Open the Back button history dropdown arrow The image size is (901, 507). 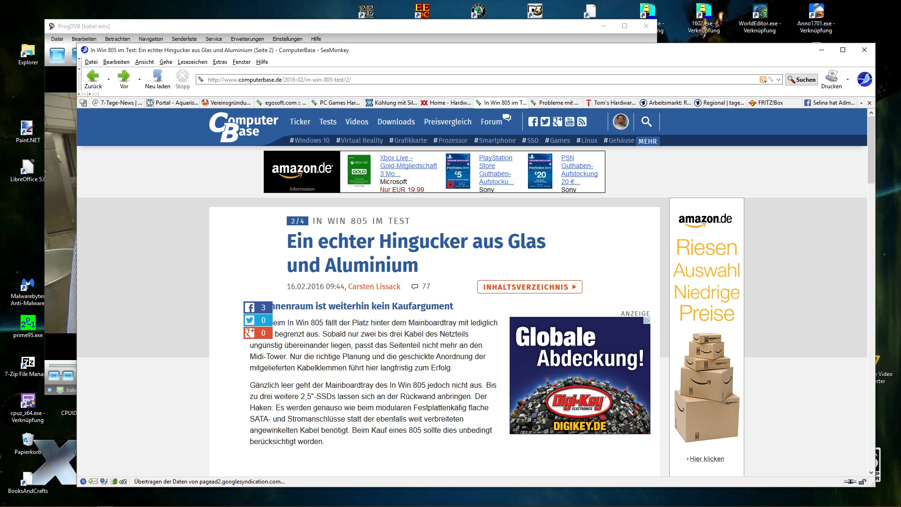point(108,79)
